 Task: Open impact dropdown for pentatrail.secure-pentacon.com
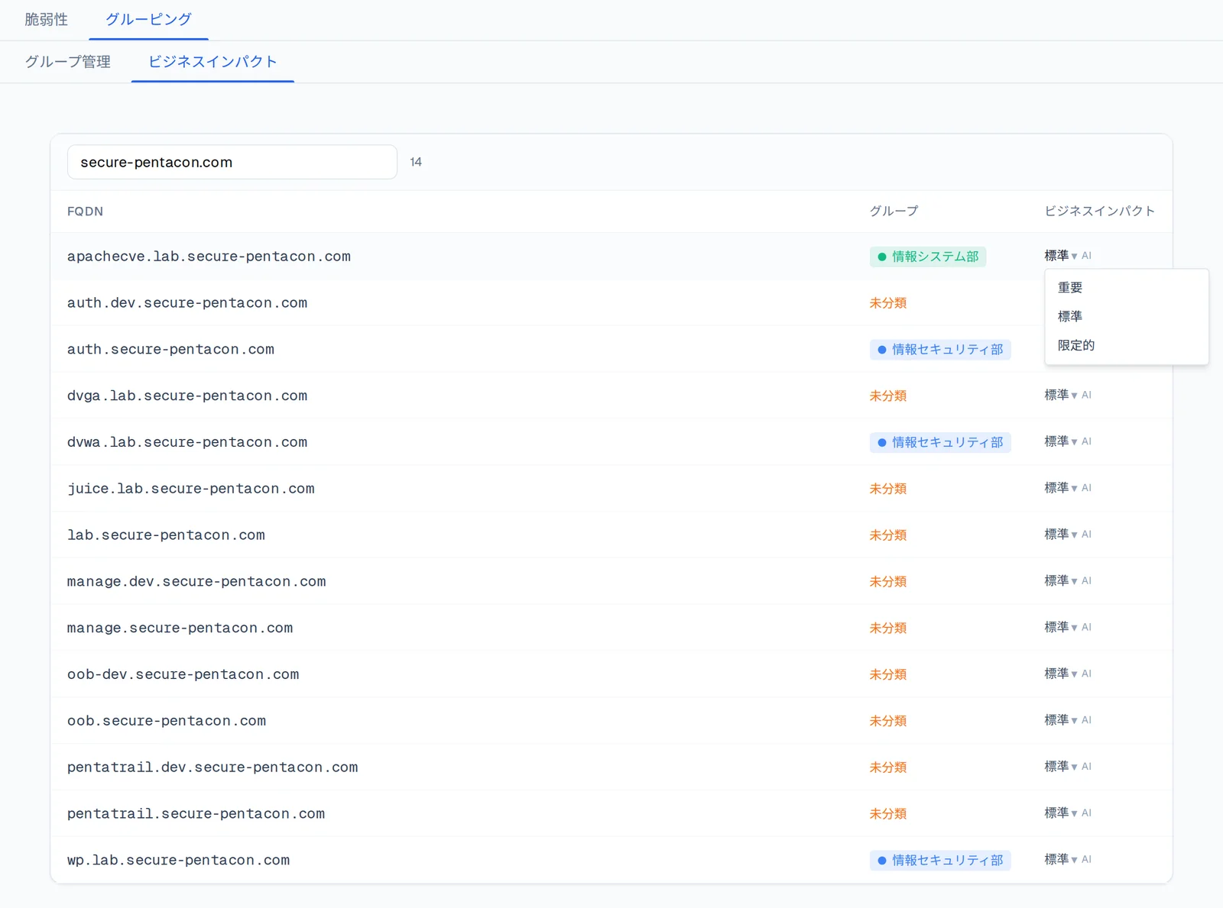[x=1061, y=813]
